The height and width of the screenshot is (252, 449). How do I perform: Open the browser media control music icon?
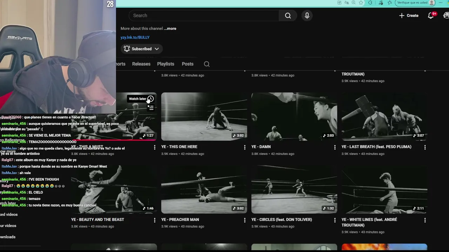(381, 2)
